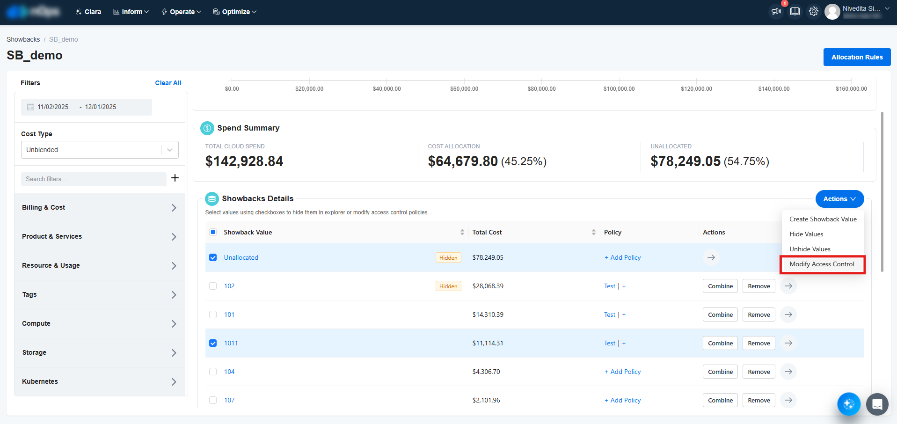Viewport: 897px width, 424px height.
Task: Open the chat support bubble icon
Action: (x=877, y=404)
